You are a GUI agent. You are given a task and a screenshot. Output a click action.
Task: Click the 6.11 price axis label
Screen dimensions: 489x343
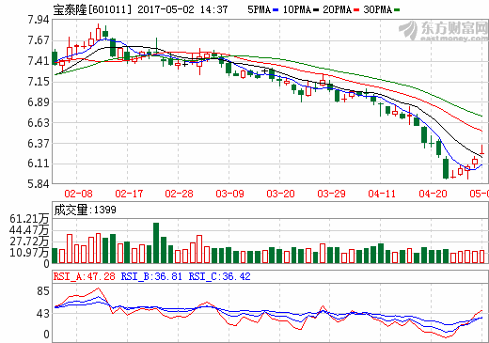point(39,164)
